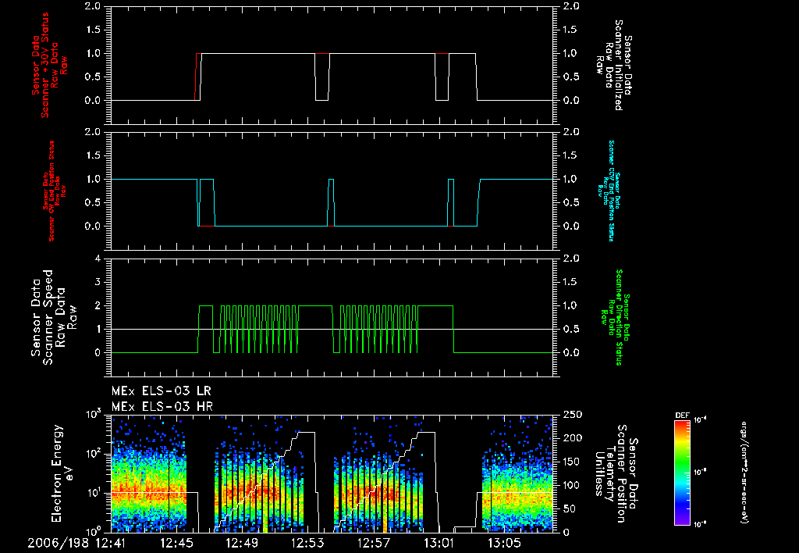Click the '12:57' time axis label

click(x=374, y=543)
